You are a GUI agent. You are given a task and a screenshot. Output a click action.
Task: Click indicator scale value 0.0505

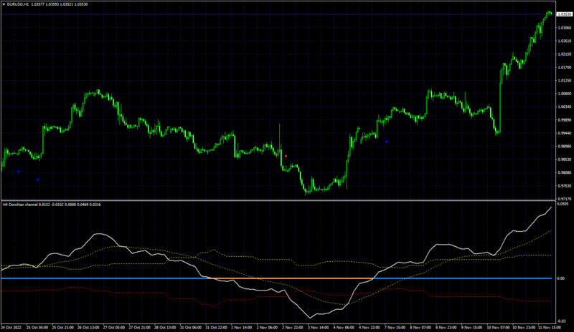click(x=563, y=204)
